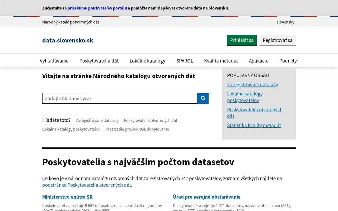Follow Zaregistrované datasety under Hľadáte toto

pos(97,120)
